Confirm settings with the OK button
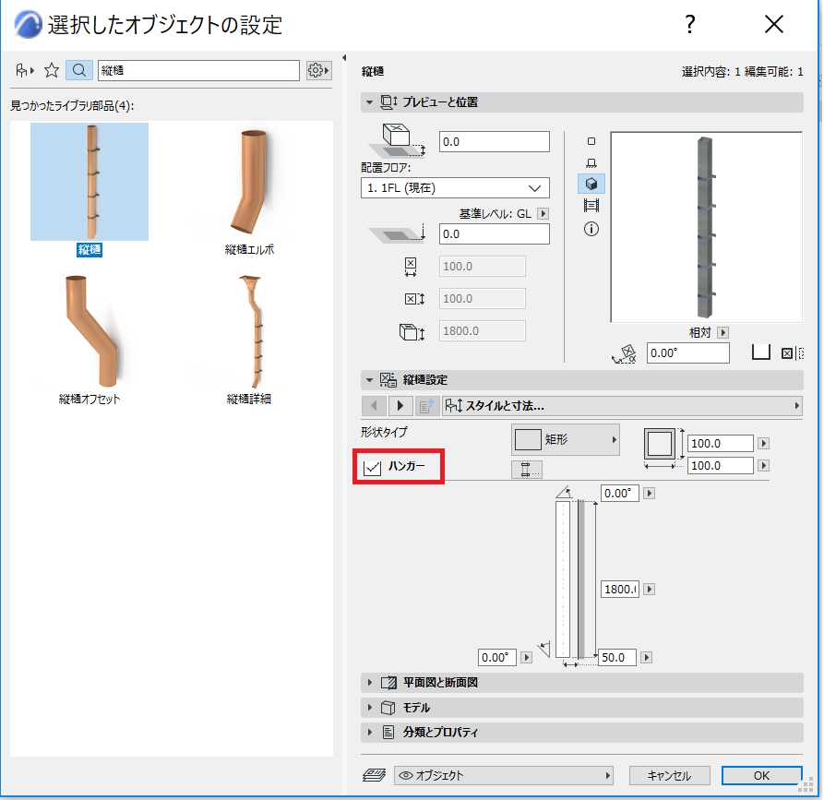The image size is (824, 800). pos(761,775)
